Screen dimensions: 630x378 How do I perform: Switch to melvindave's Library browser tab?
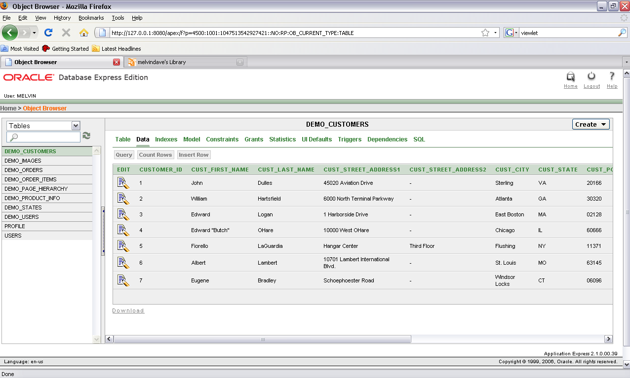(x=185, y=62)
